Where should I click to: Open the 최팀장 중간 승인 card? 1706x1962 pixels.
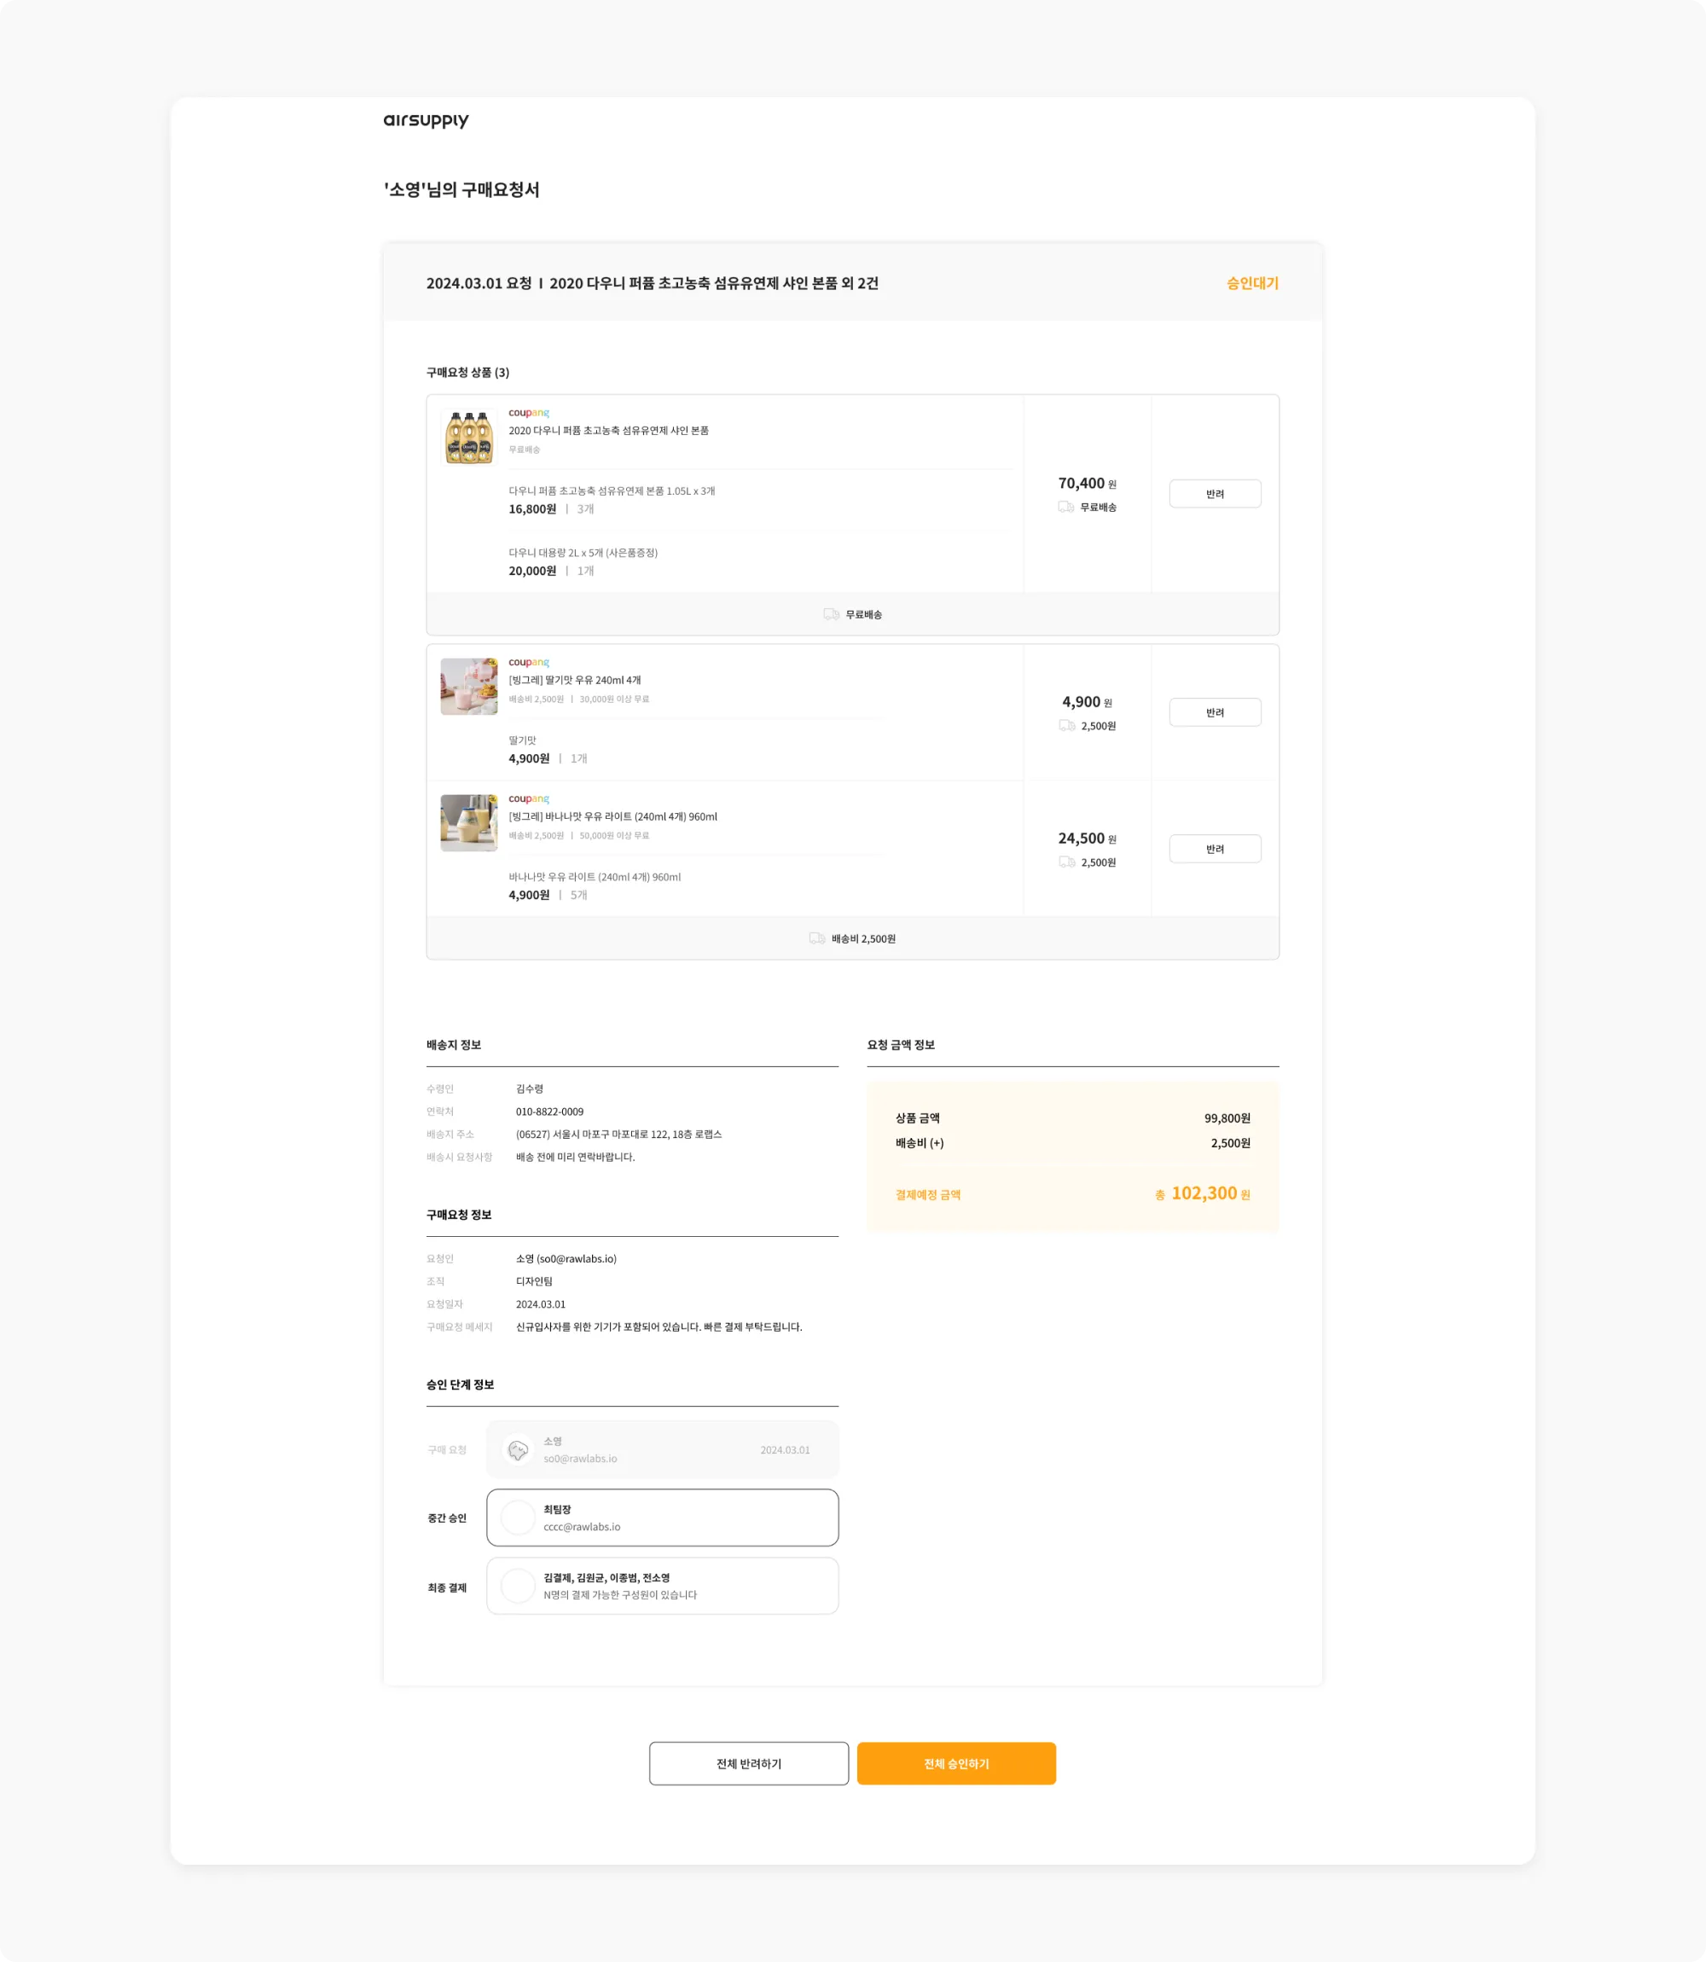pyautogui.click(x=686, y=1518)
